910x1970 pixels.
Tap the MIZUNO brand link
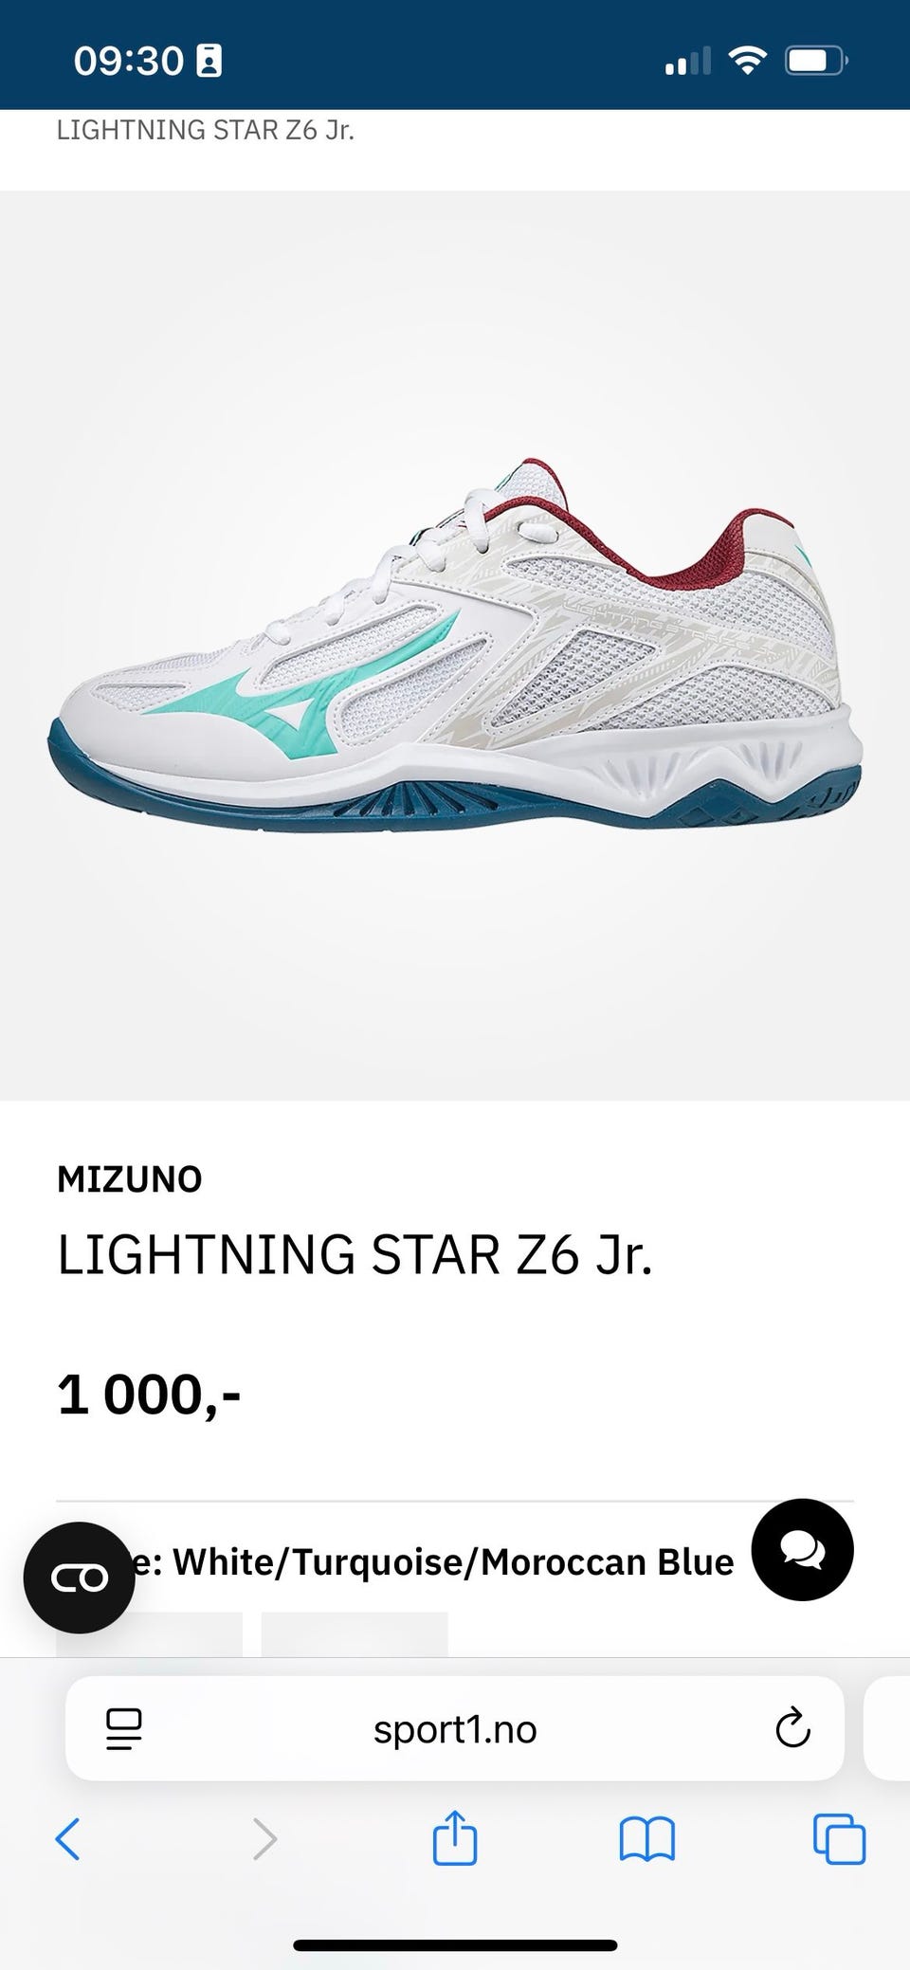click(x=130, y=1179)
